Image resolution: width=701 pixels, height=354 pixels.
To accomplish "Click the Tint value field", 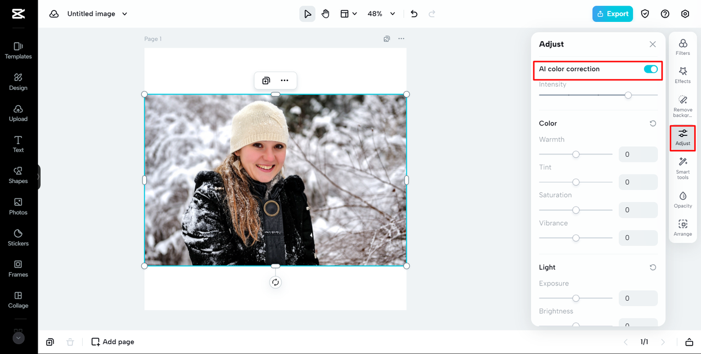I will pos(638,182).
